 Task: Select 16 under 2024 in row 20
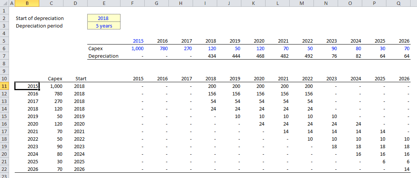tap(358, 154)
